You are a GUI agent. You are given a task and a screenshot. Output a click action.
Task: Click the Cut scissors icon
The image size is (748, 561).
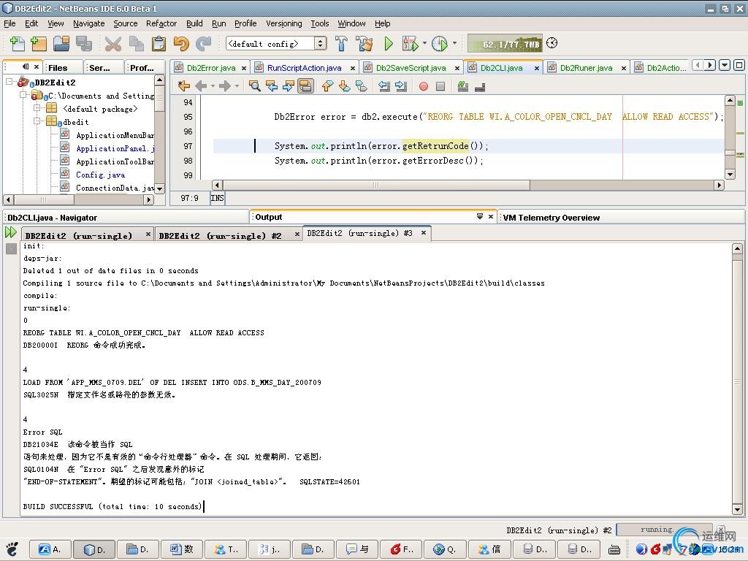click(113, 43)
